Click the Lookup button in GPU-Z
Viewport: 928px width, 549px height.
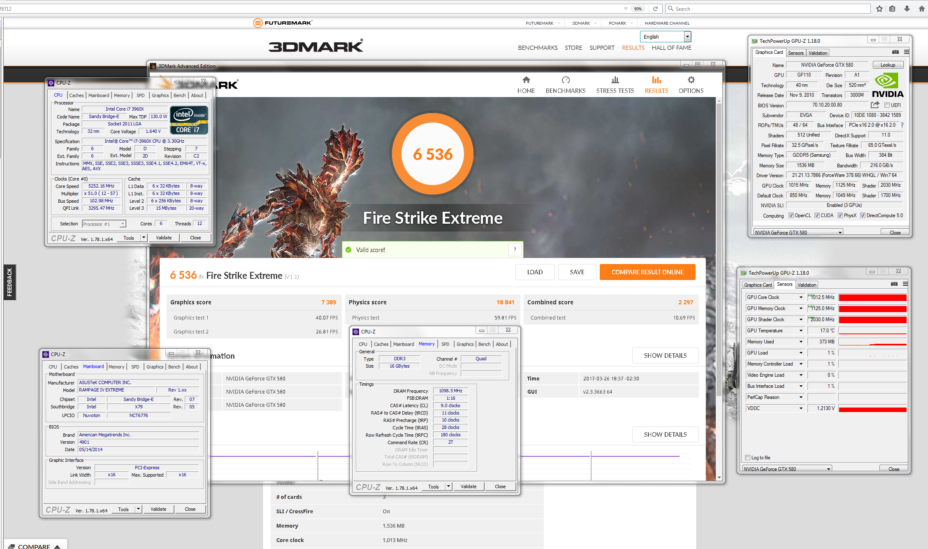point(888,65)
